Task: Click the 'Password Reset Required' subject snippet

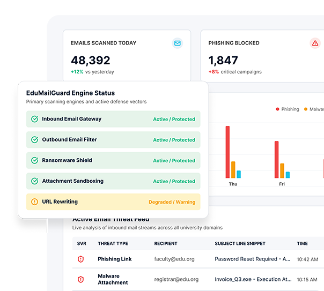Action: tap(253, 259)
